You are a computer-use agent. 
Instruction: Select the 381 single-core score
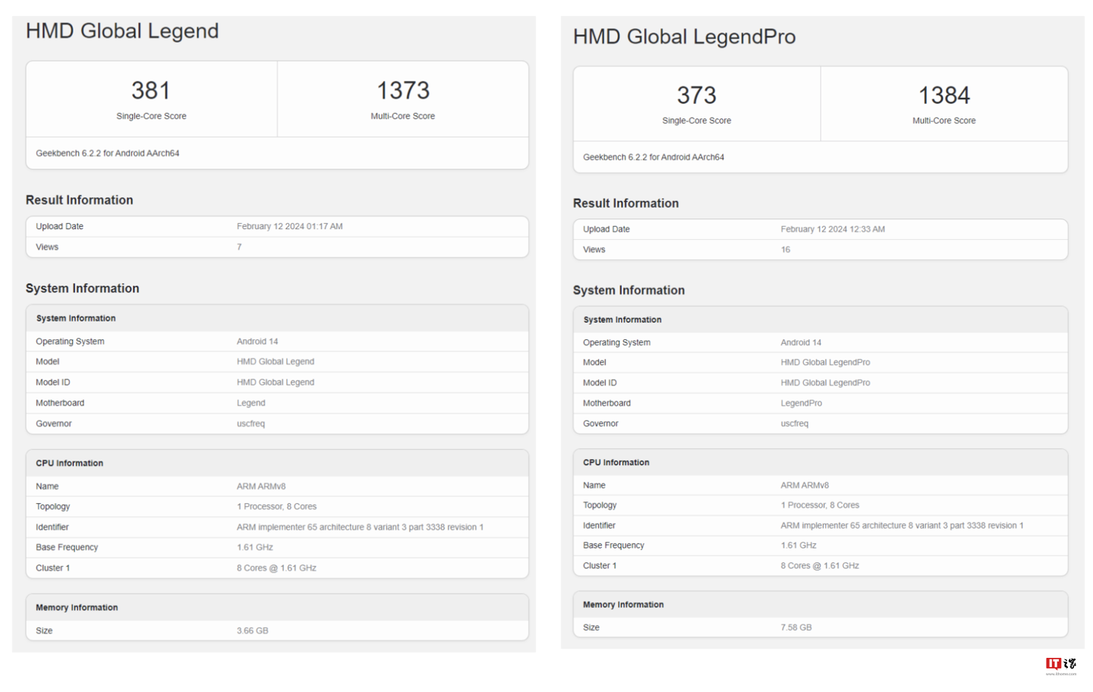[151, 90]
